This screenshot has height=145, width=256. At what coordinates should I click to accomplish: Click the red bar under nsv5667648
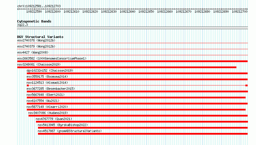[136, 98]
